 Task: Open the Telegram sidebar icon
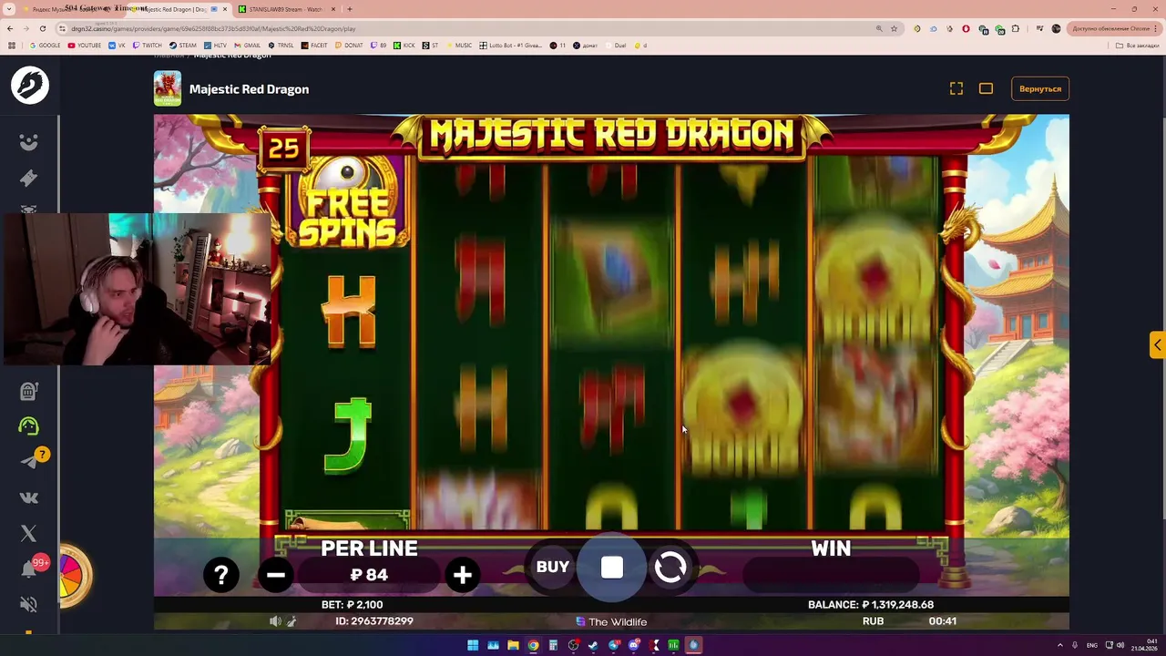(x=29, y=462)
